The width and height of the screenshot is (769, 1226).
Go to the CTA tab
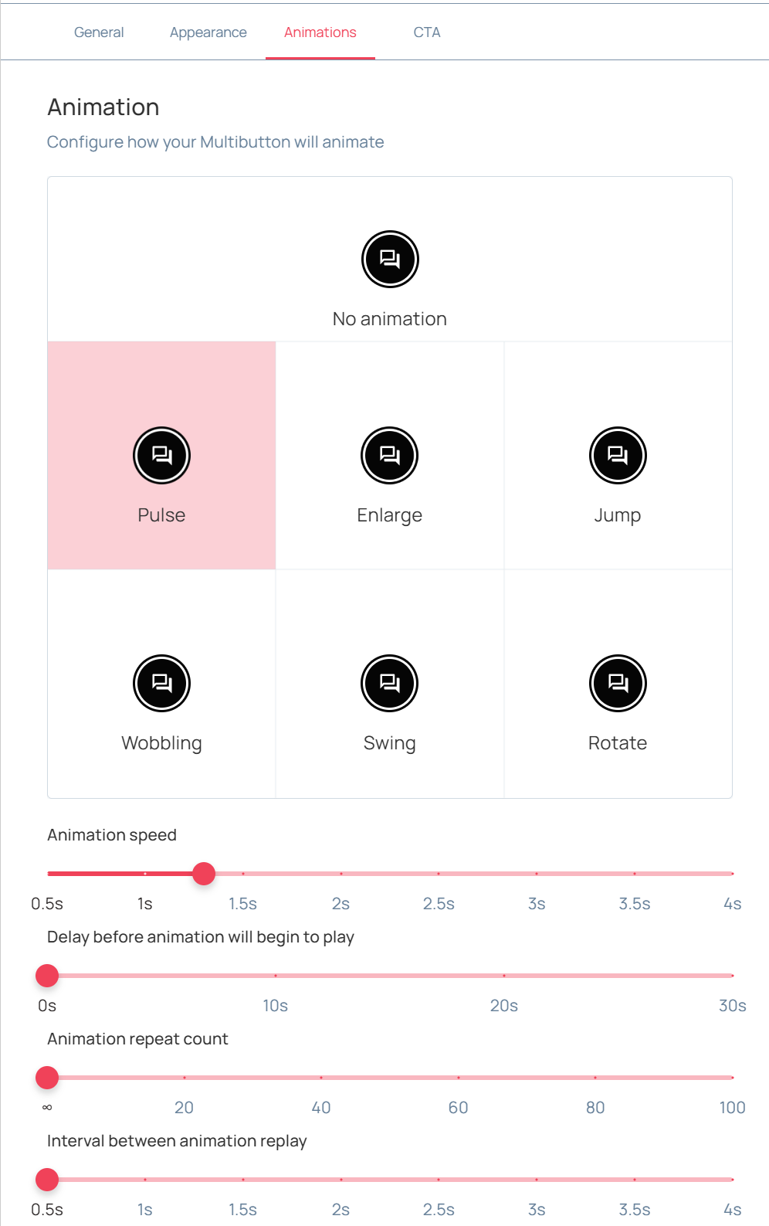(x=427, y=32)
